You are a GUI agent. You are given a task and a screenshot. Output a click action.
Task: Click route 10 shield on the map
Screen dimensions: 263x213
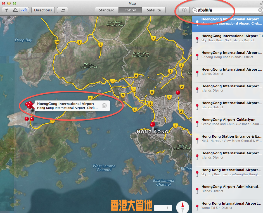click(57, 42)
